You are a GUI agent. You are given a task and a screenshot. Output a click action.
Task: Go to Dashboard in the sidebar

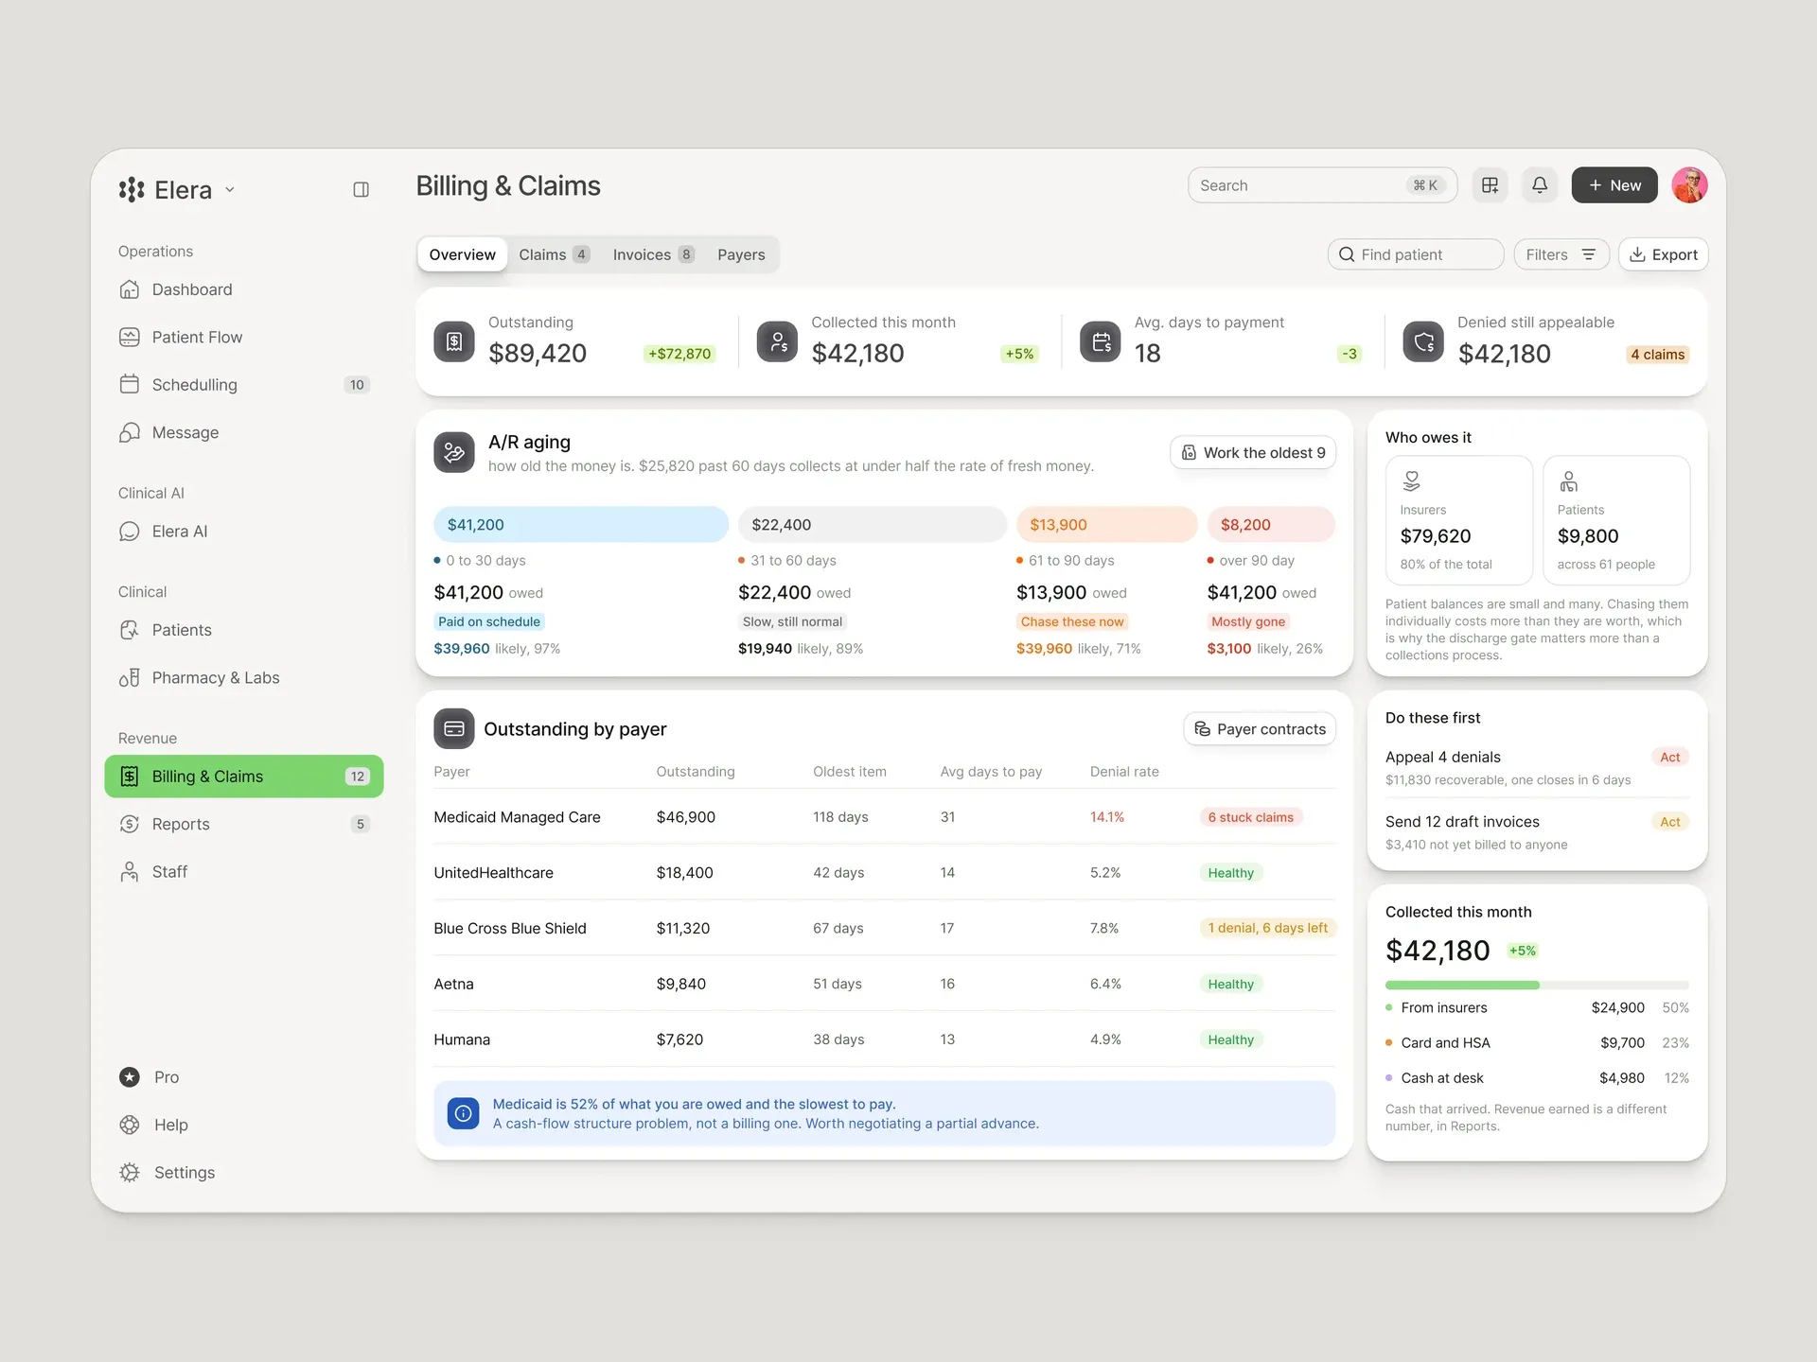point(244,289)
